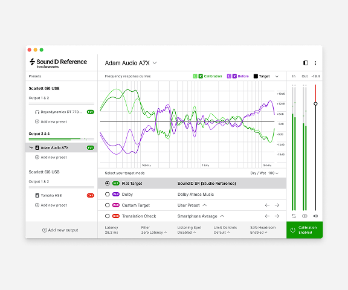The width and height of the screenshot is (348, 290).
Task: Open the three-dot more options menu
Action: [315, 63]
